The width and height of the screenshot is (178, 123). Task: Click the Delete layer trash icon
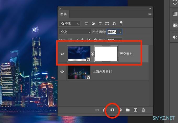[143, 110]
